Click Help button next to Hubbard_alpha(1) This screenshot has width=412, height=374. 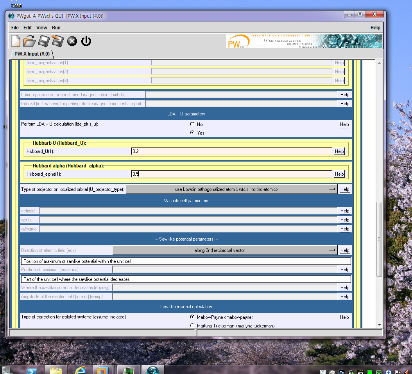[x=339, y=174]
